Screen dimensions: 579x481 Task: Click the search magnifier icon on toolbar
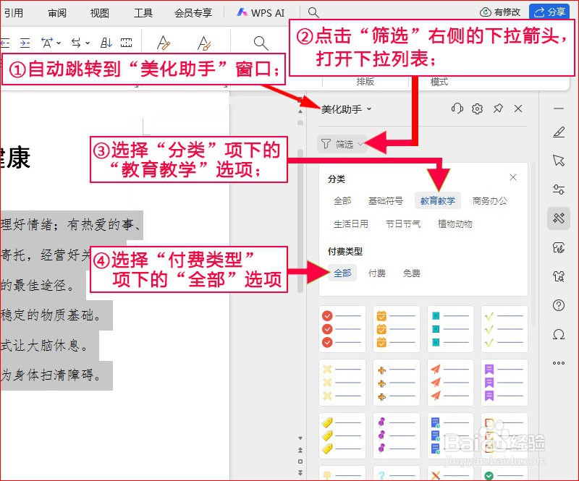(x=261, y=43)
